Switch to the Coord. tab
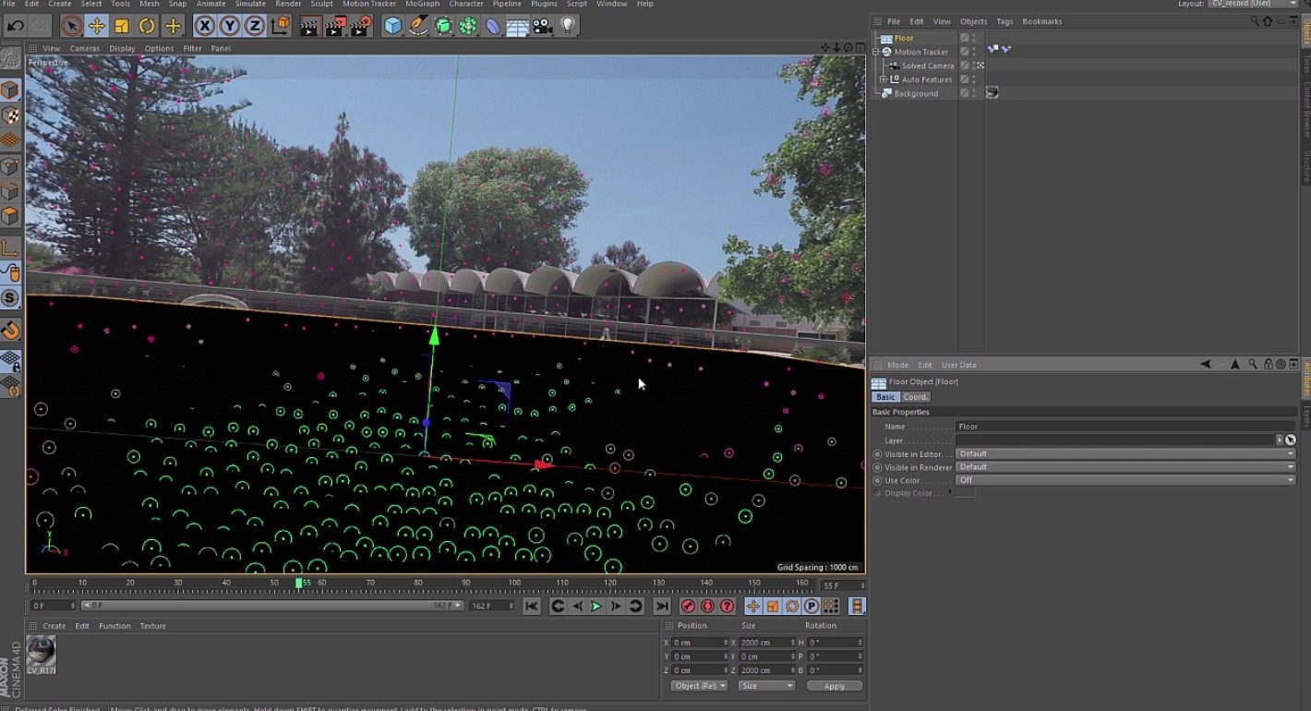 [915, 397]
